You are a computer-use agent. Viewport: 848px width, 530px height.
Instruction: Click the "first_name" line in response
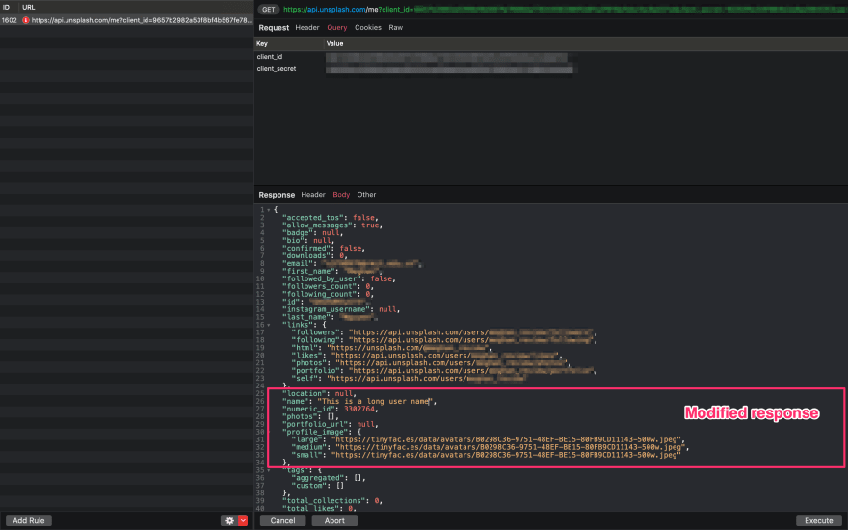[332, 272]
